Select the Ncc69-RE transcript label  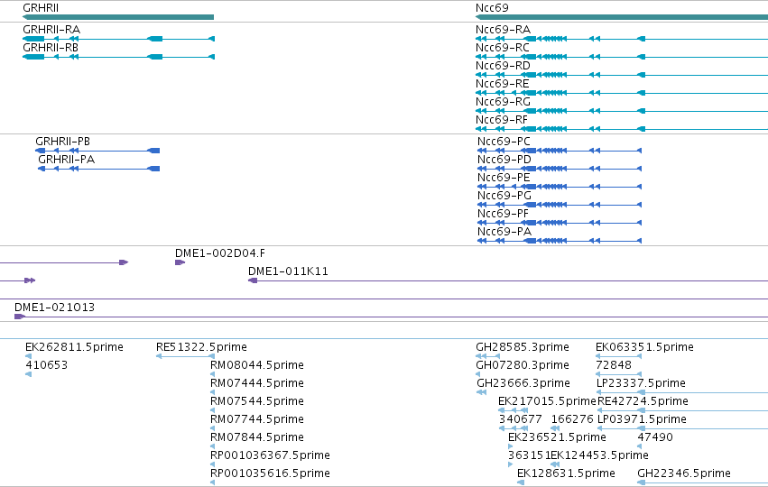point(503,84)
